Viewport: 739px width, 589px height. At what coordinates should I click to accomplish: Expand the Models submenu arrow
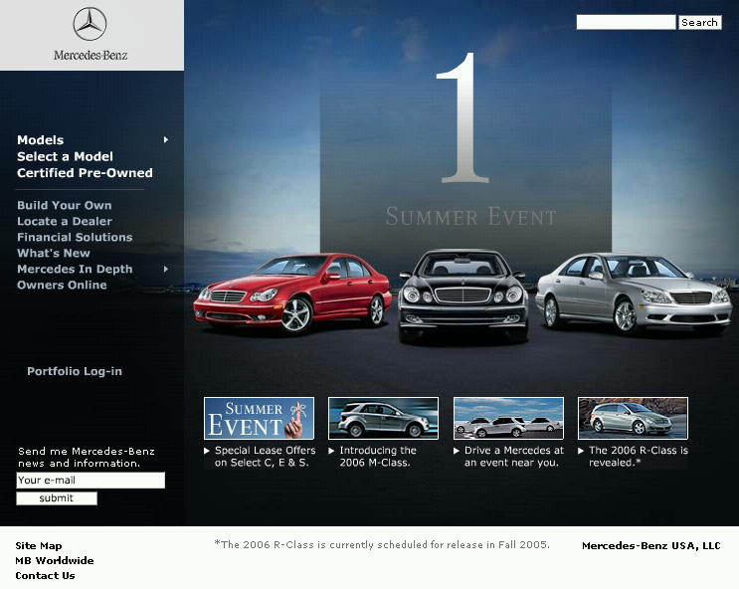point(166,139)
